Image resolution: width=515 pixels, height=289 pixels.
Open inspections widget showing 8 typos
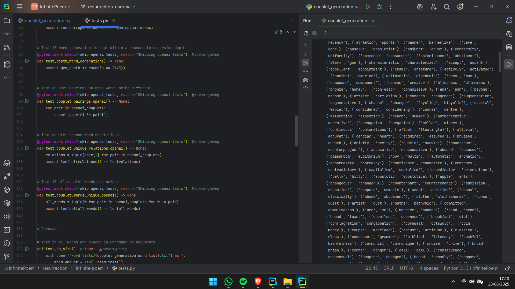(278, 32)
